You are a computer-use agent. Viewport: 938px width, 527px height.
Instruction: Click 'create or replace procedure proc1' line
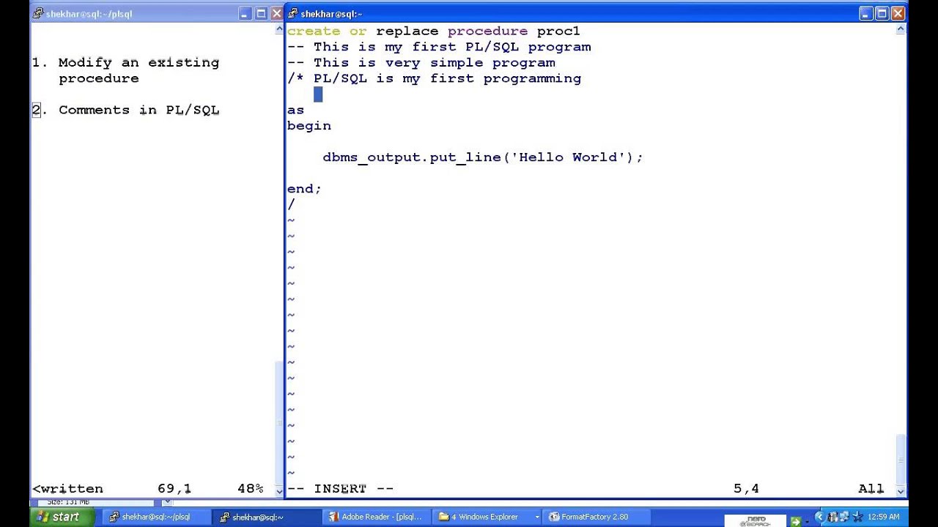coord(433,31)
